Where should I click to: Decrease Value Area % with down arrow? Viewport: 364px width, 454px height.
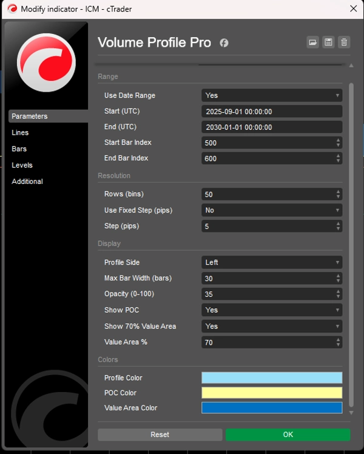(338, 345)
